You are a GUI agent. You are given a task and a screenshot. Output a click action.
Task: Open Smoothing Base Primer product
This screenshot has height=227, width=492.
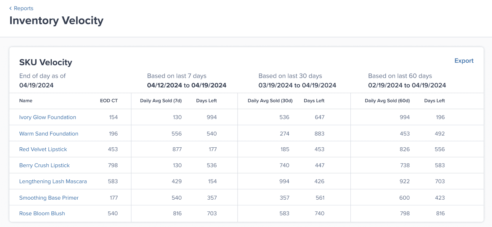tap(49, 198)
